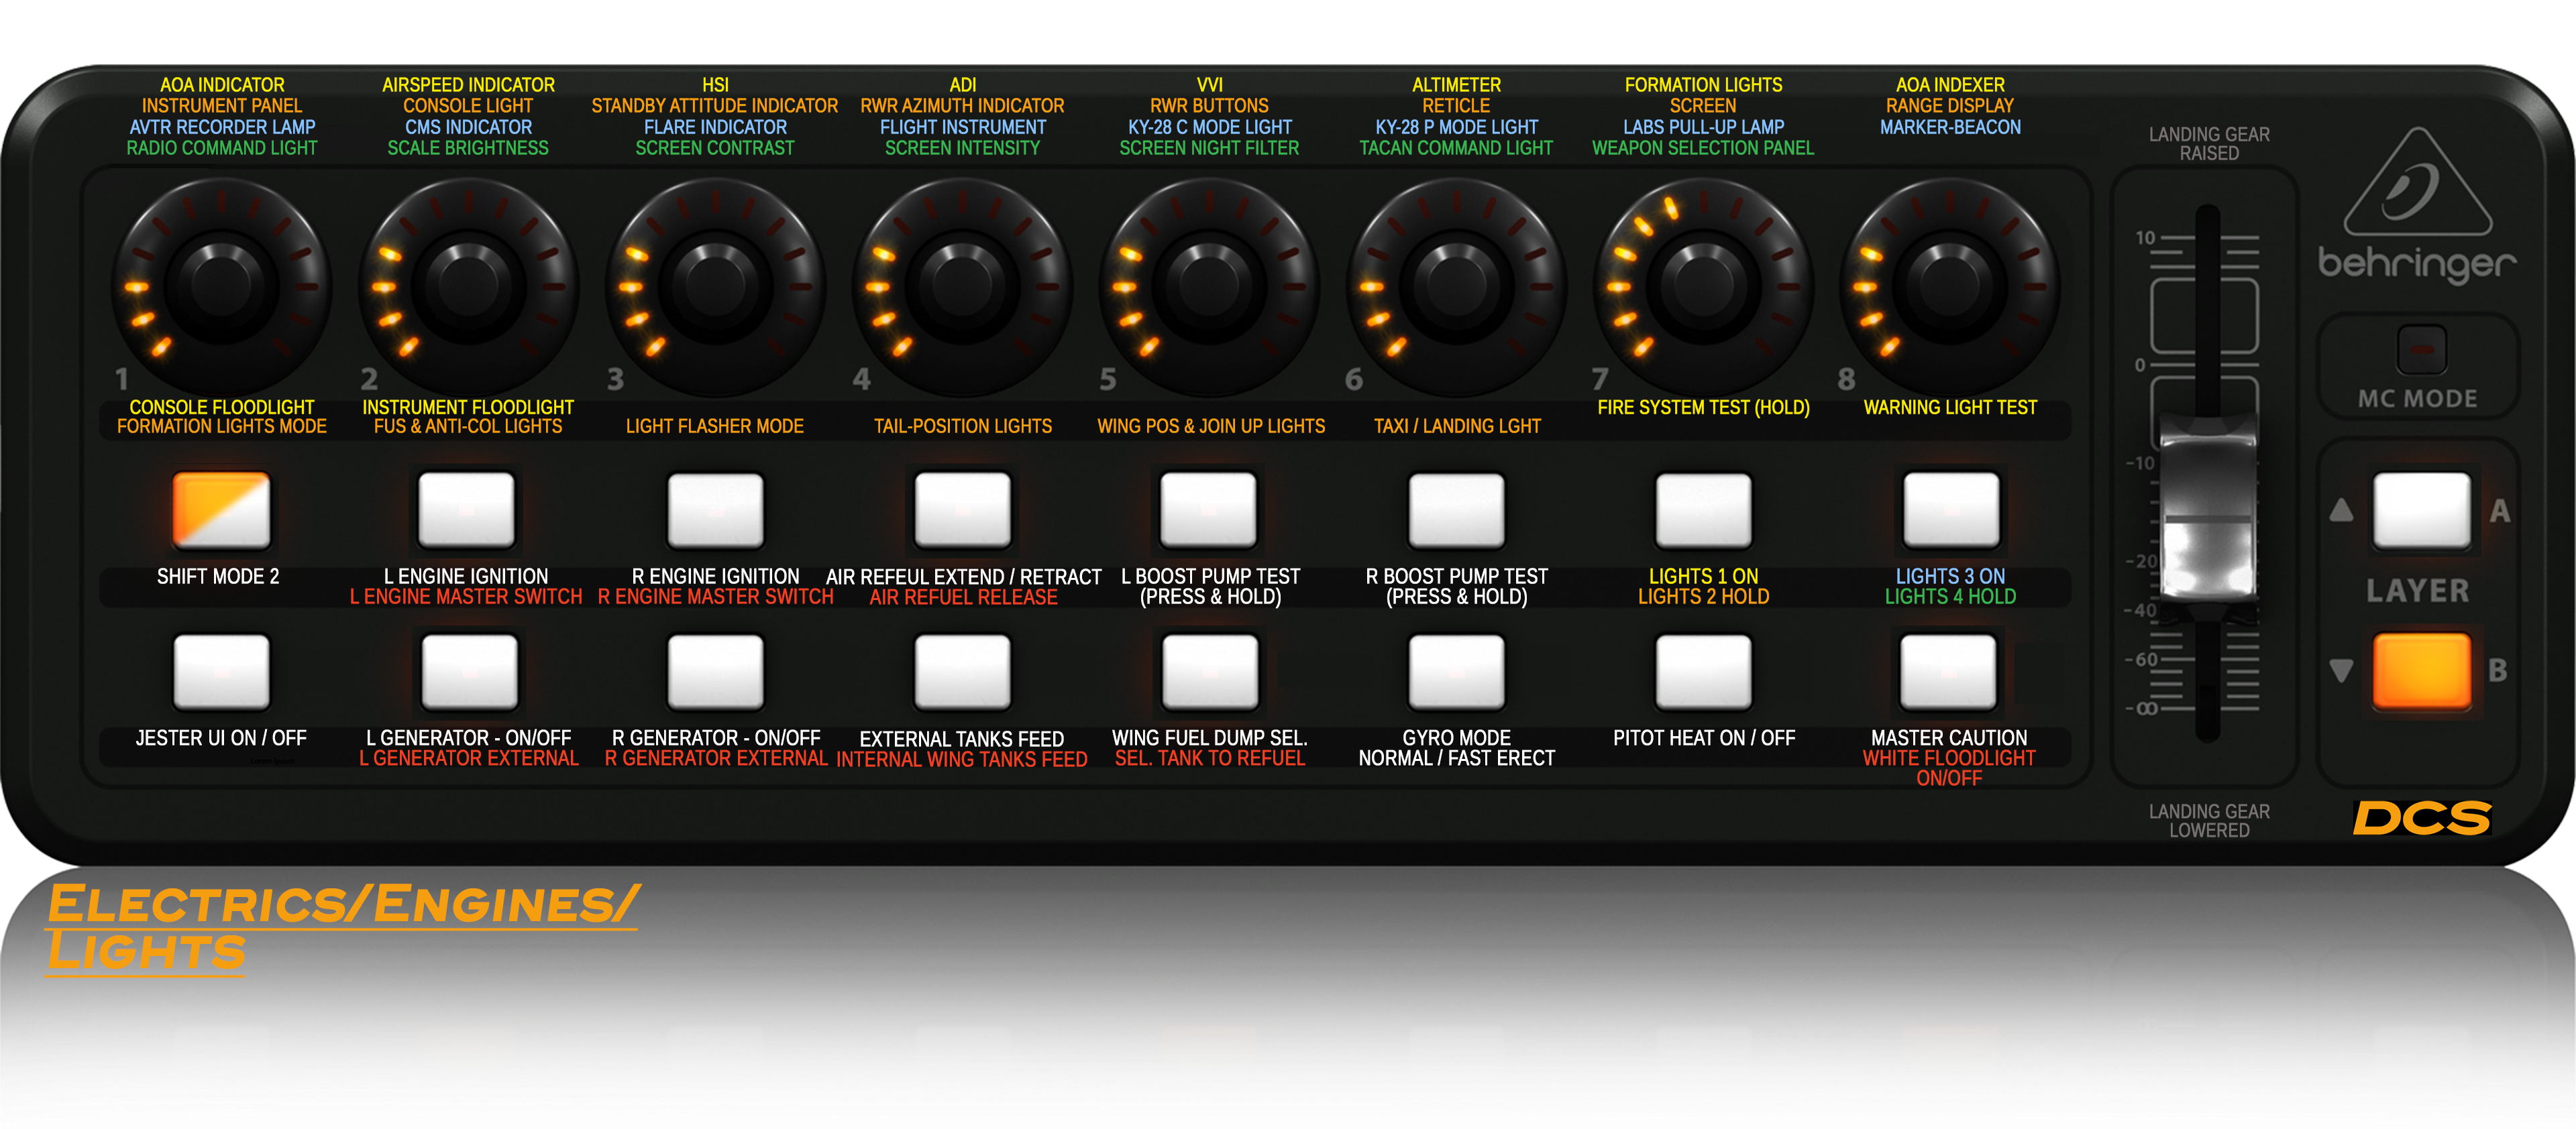Click the RWR Azimuth Indicator label
The height and width of the screenshot is (1129, 2576).
point(962,106)
